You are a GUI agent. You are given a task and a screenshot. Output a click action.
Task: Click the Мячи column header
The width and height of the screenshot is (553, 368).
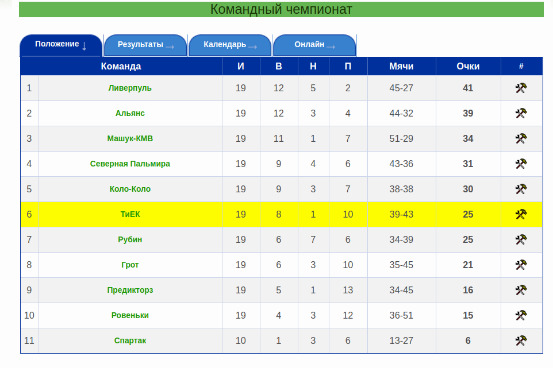[x=401, y=67]
